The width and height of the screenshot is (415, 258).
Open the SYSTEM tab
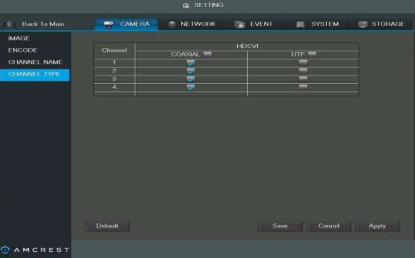pyautogui.click(x=317, y=24)
